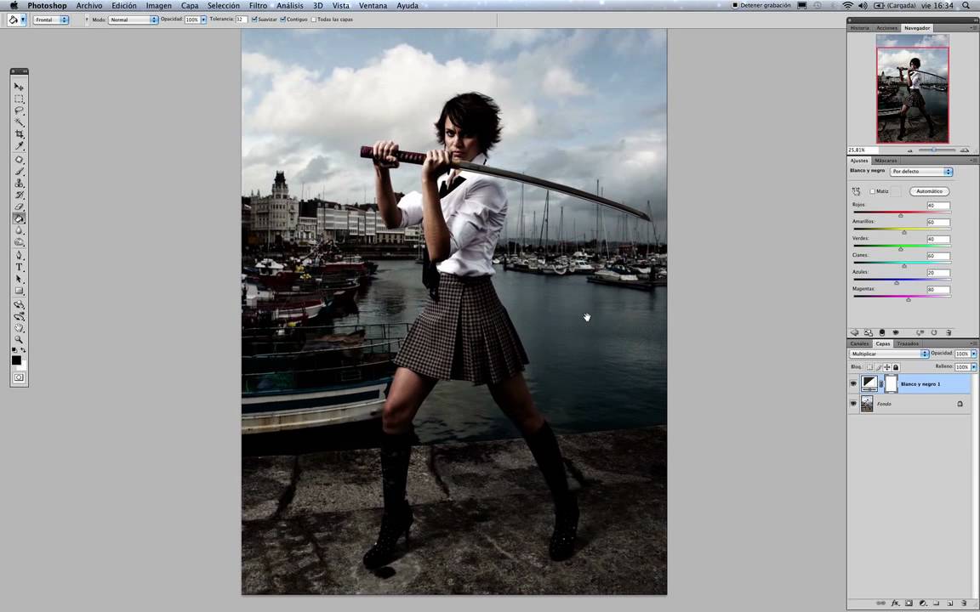Screen dimensions: 980x612
Task: Open the Archivo menu
Action: 89,6
